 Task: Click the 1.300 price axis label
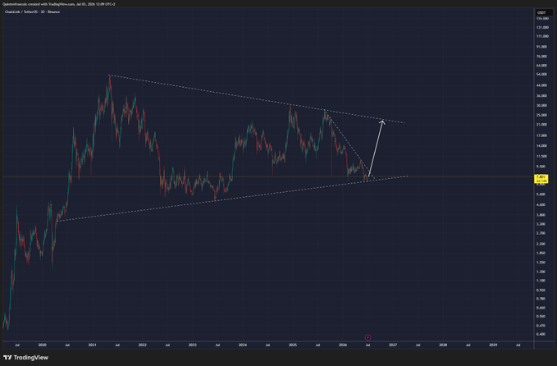point(541,272)
